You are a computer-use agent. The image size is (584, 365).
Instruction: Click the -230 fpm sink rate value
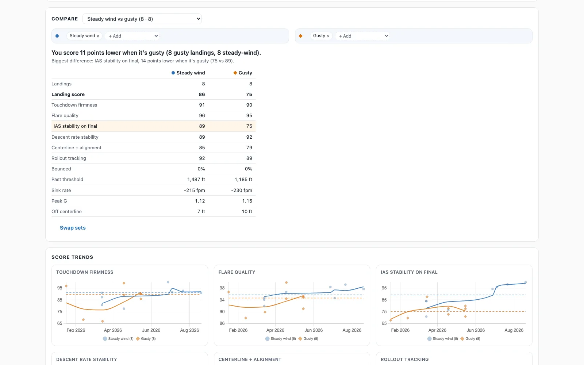242,191
